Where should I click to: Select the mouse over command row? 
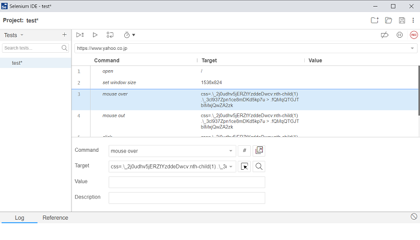(x=245, y=100)
